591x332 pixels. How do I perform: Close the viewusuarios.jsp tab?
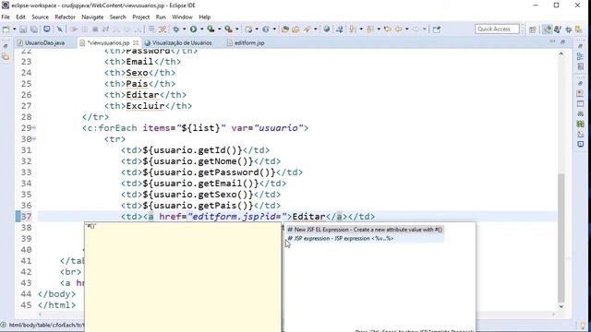[136, 43]
